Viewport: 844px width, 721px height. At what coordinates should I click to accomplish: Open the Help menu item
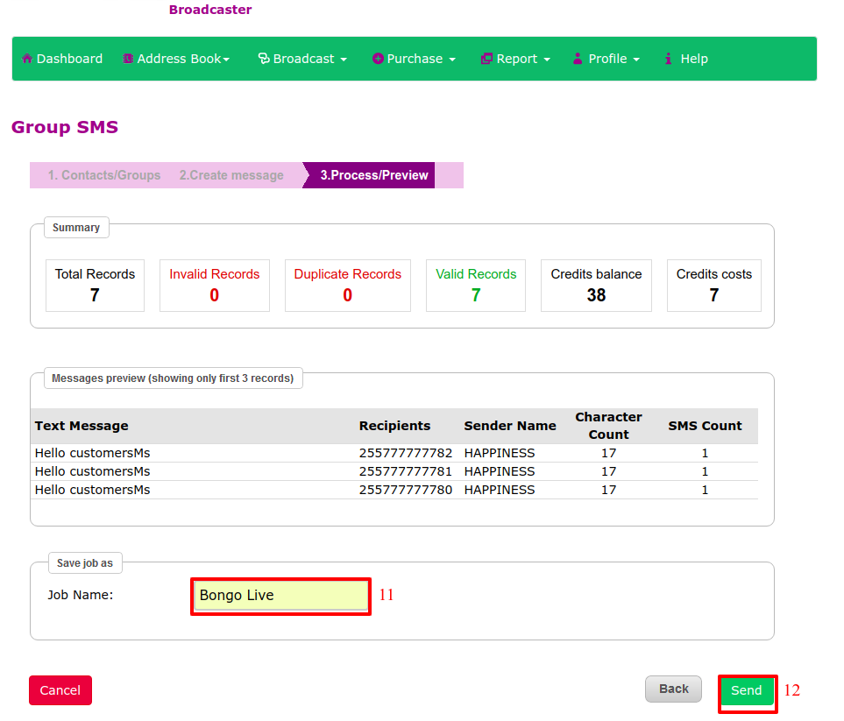pyautogui.click(x=686, y=59)
